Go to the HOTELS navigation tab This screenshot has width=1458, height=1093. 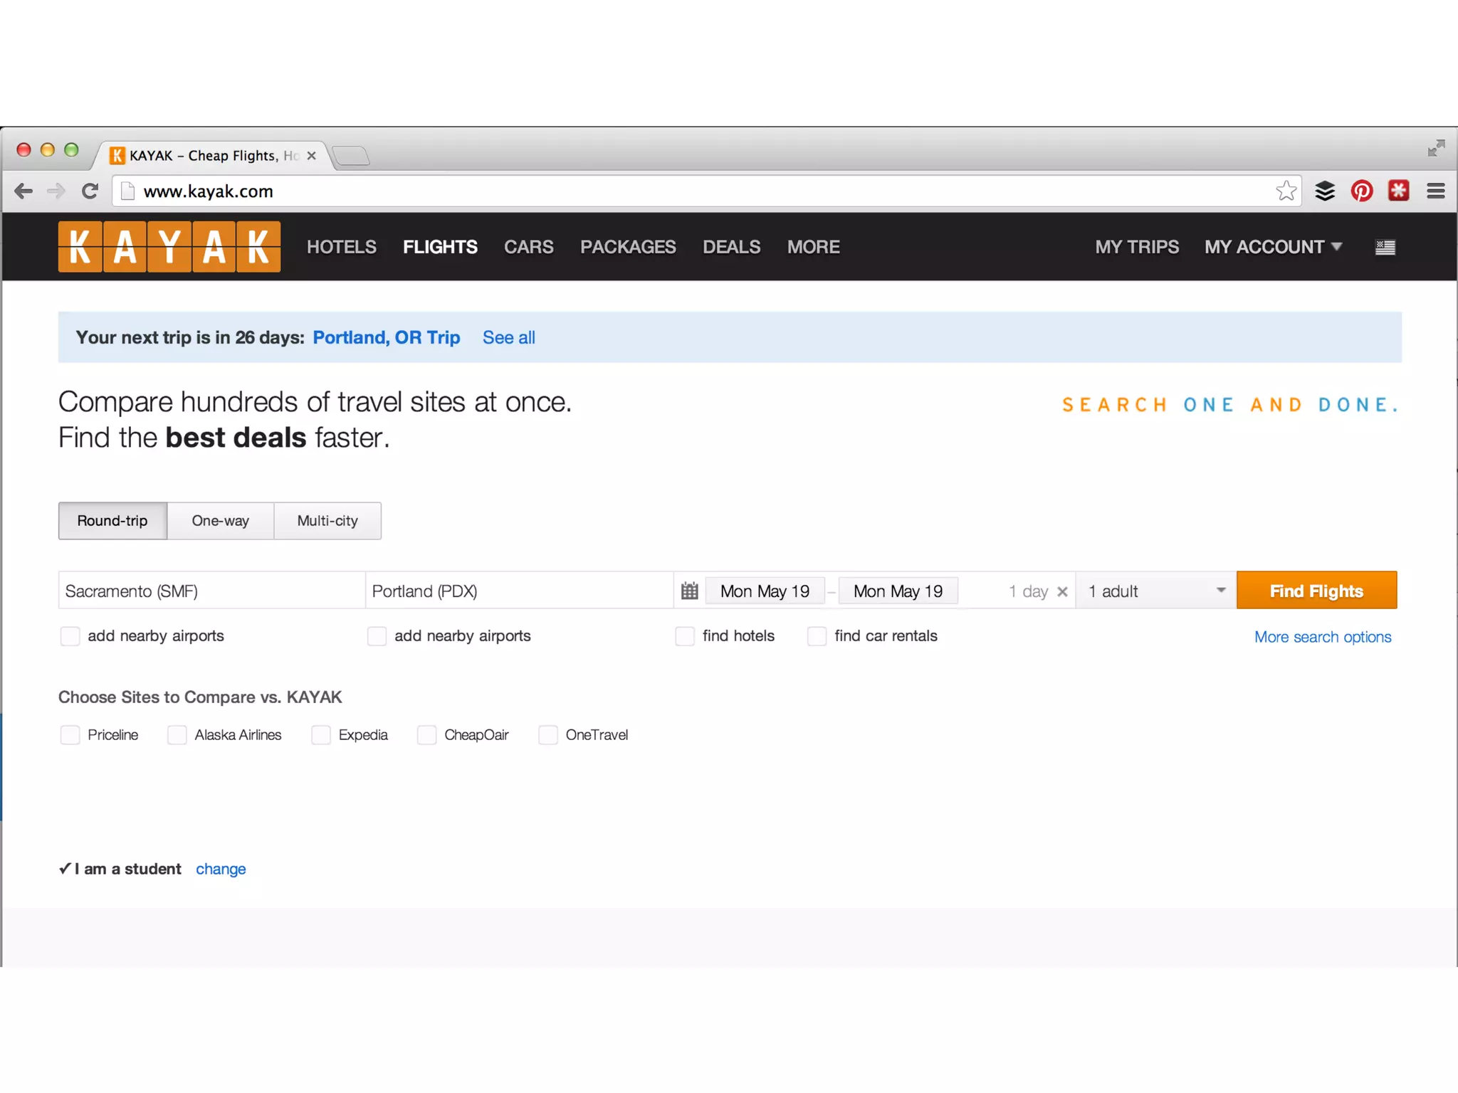pyautogui.click(x=341, y=247)
